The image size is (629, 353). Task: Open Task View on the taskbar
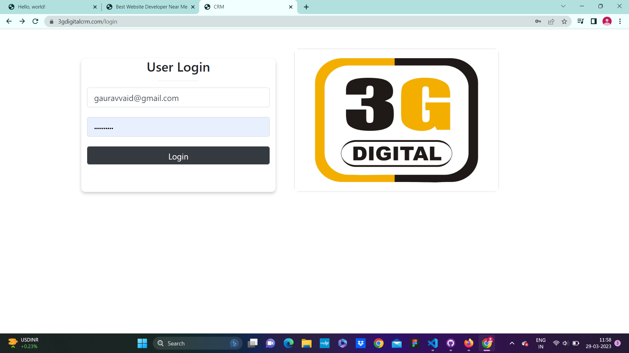253,343
